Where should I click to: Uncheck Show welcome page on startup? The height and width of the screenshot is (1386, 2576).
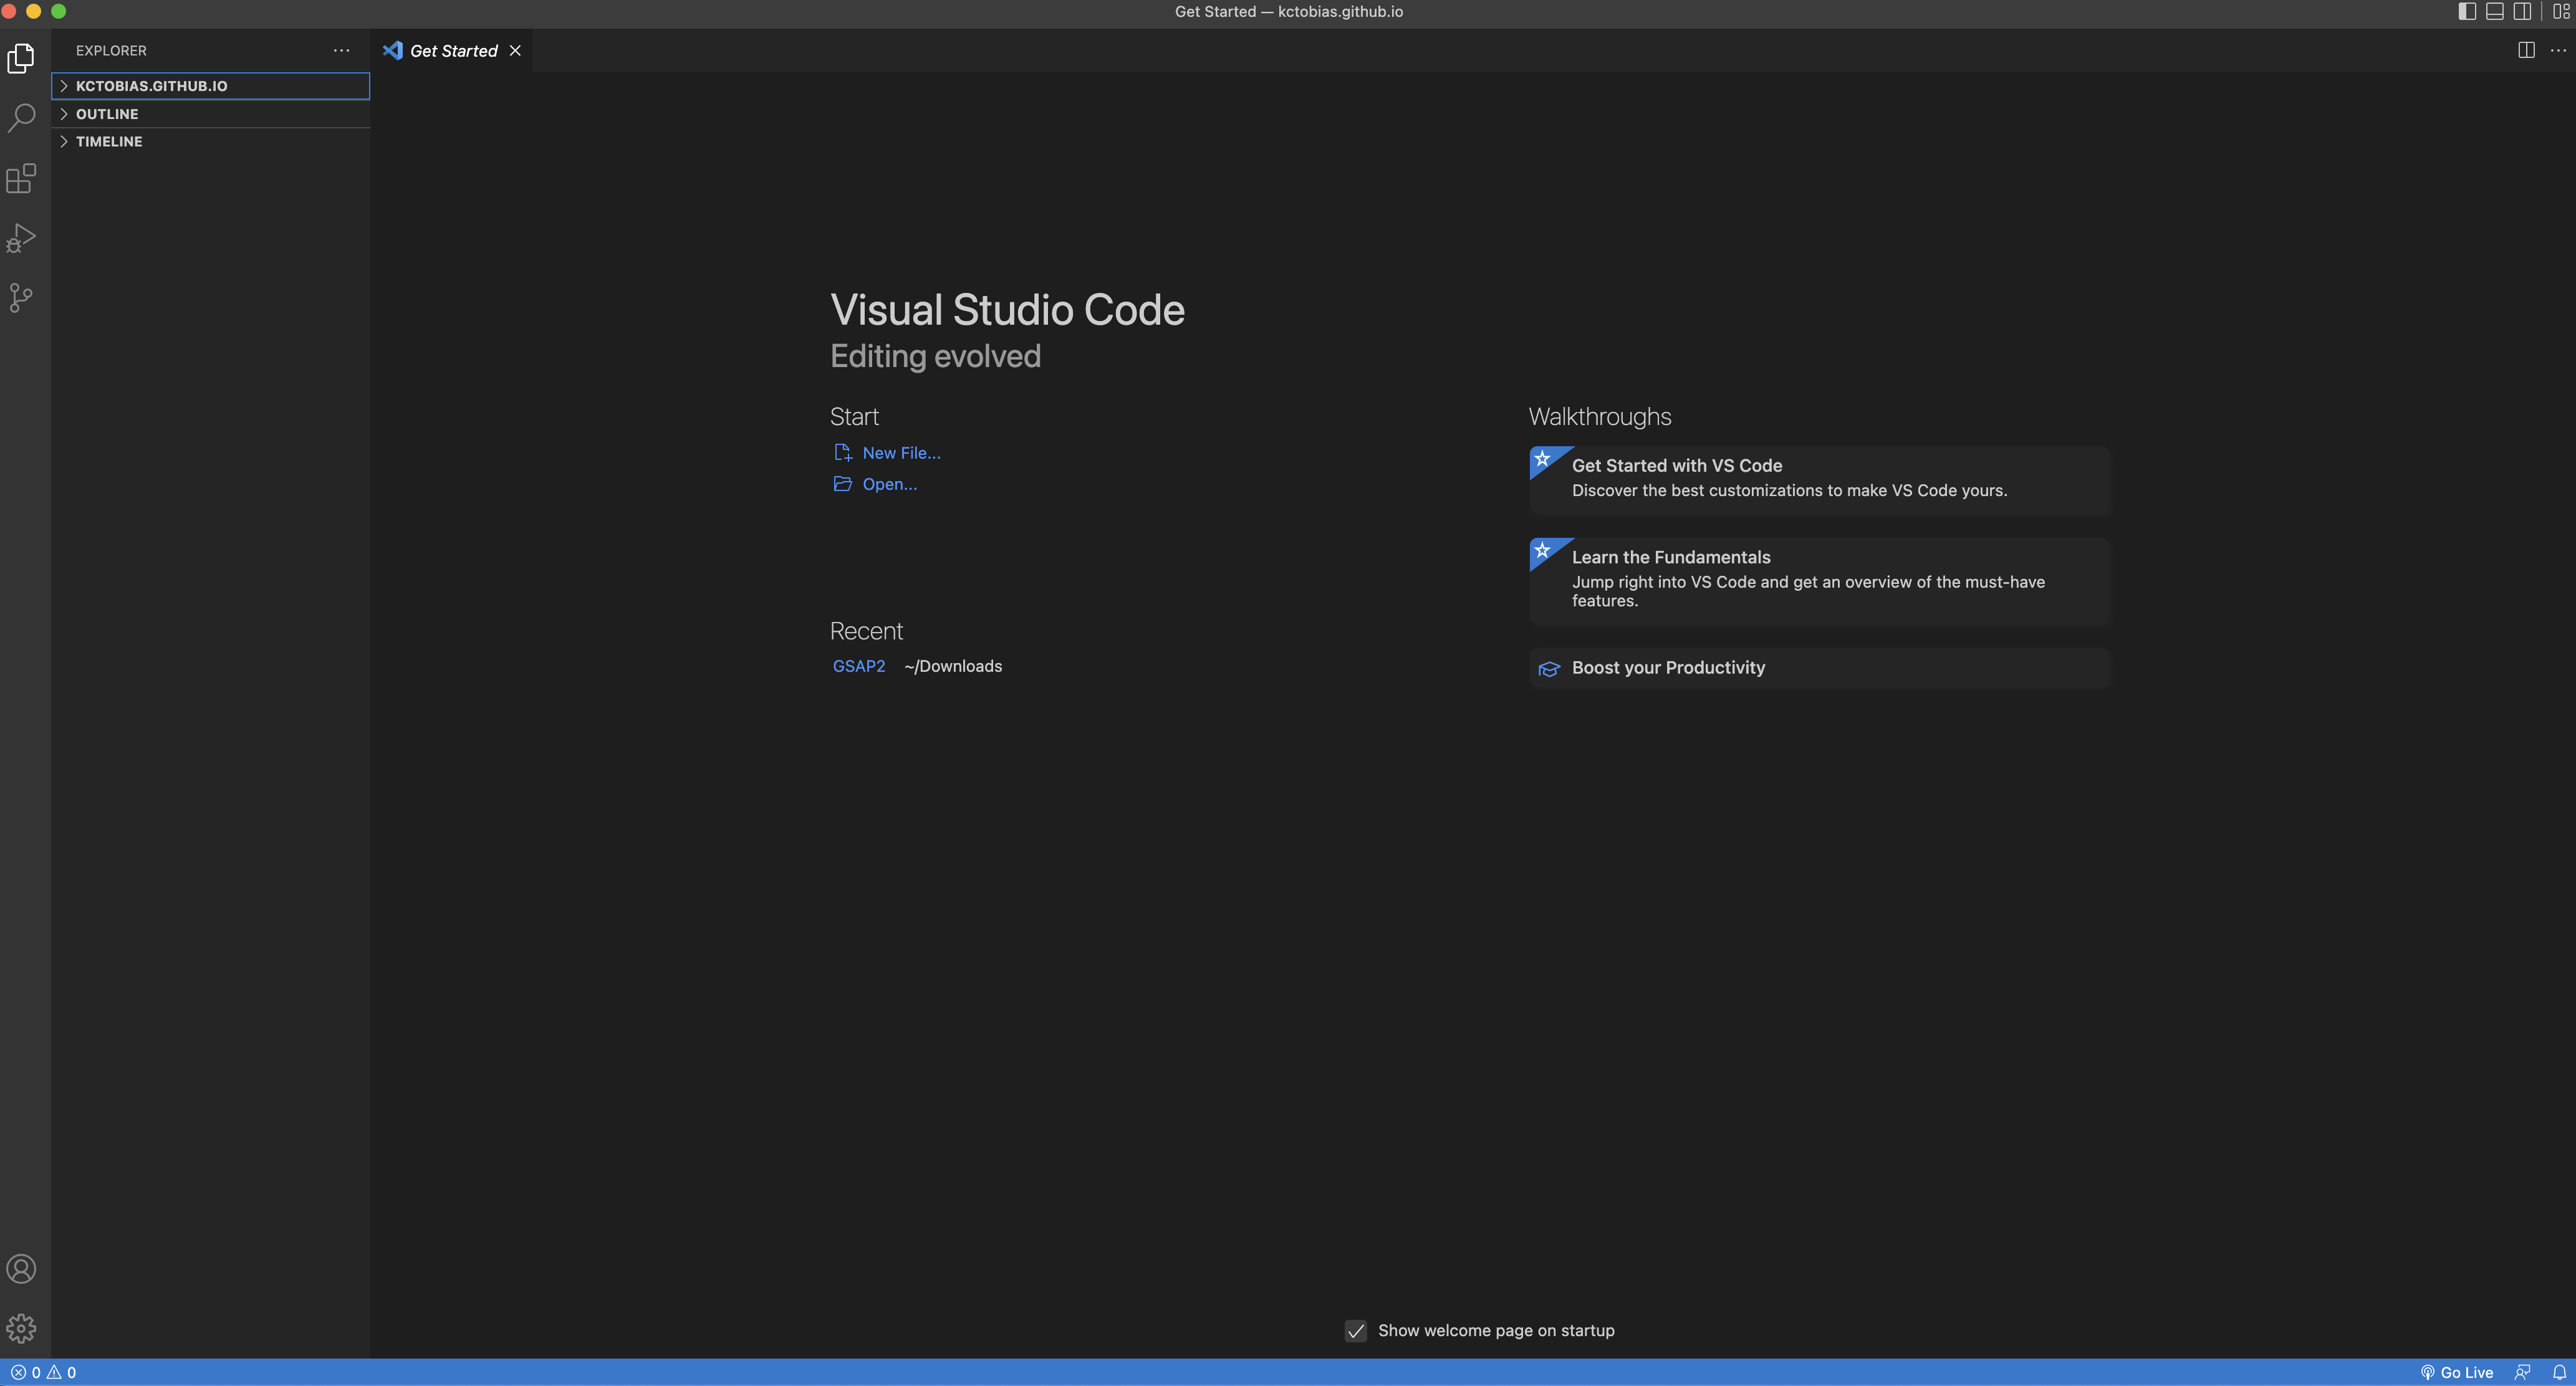coord(1356,1330)
